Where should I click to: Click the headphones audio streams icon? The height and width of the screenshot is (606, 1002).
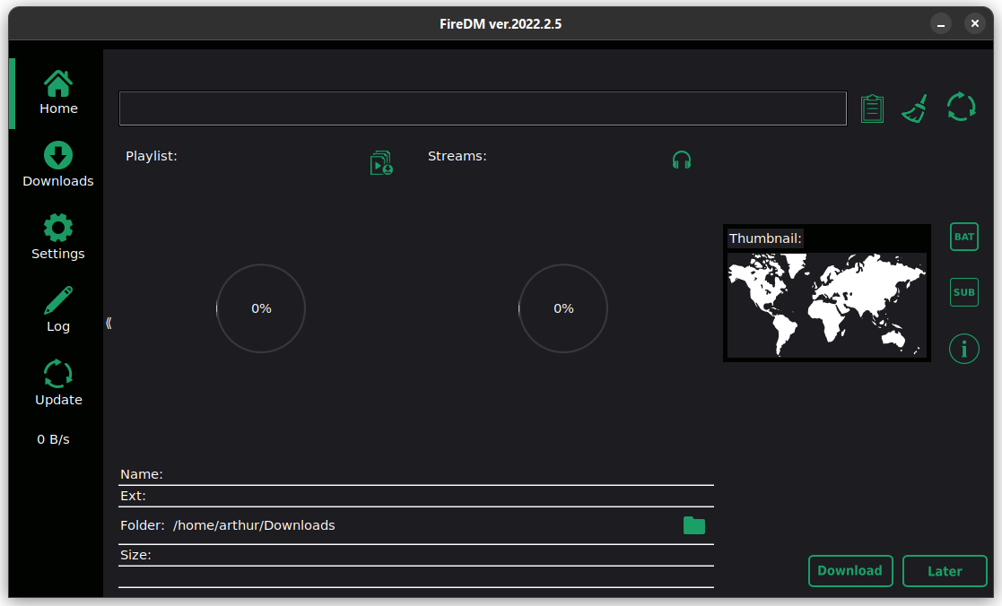coord(682,160)
